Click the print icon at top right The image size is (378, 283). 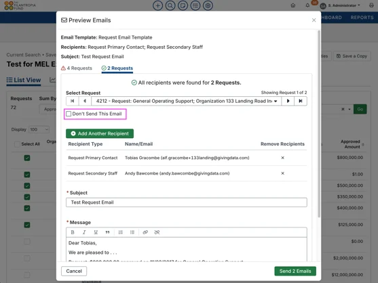[371, 5]
